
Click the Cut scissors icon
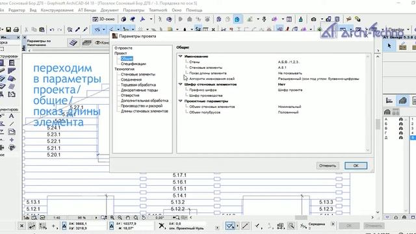pyautogui.click(x=26, y=29)
